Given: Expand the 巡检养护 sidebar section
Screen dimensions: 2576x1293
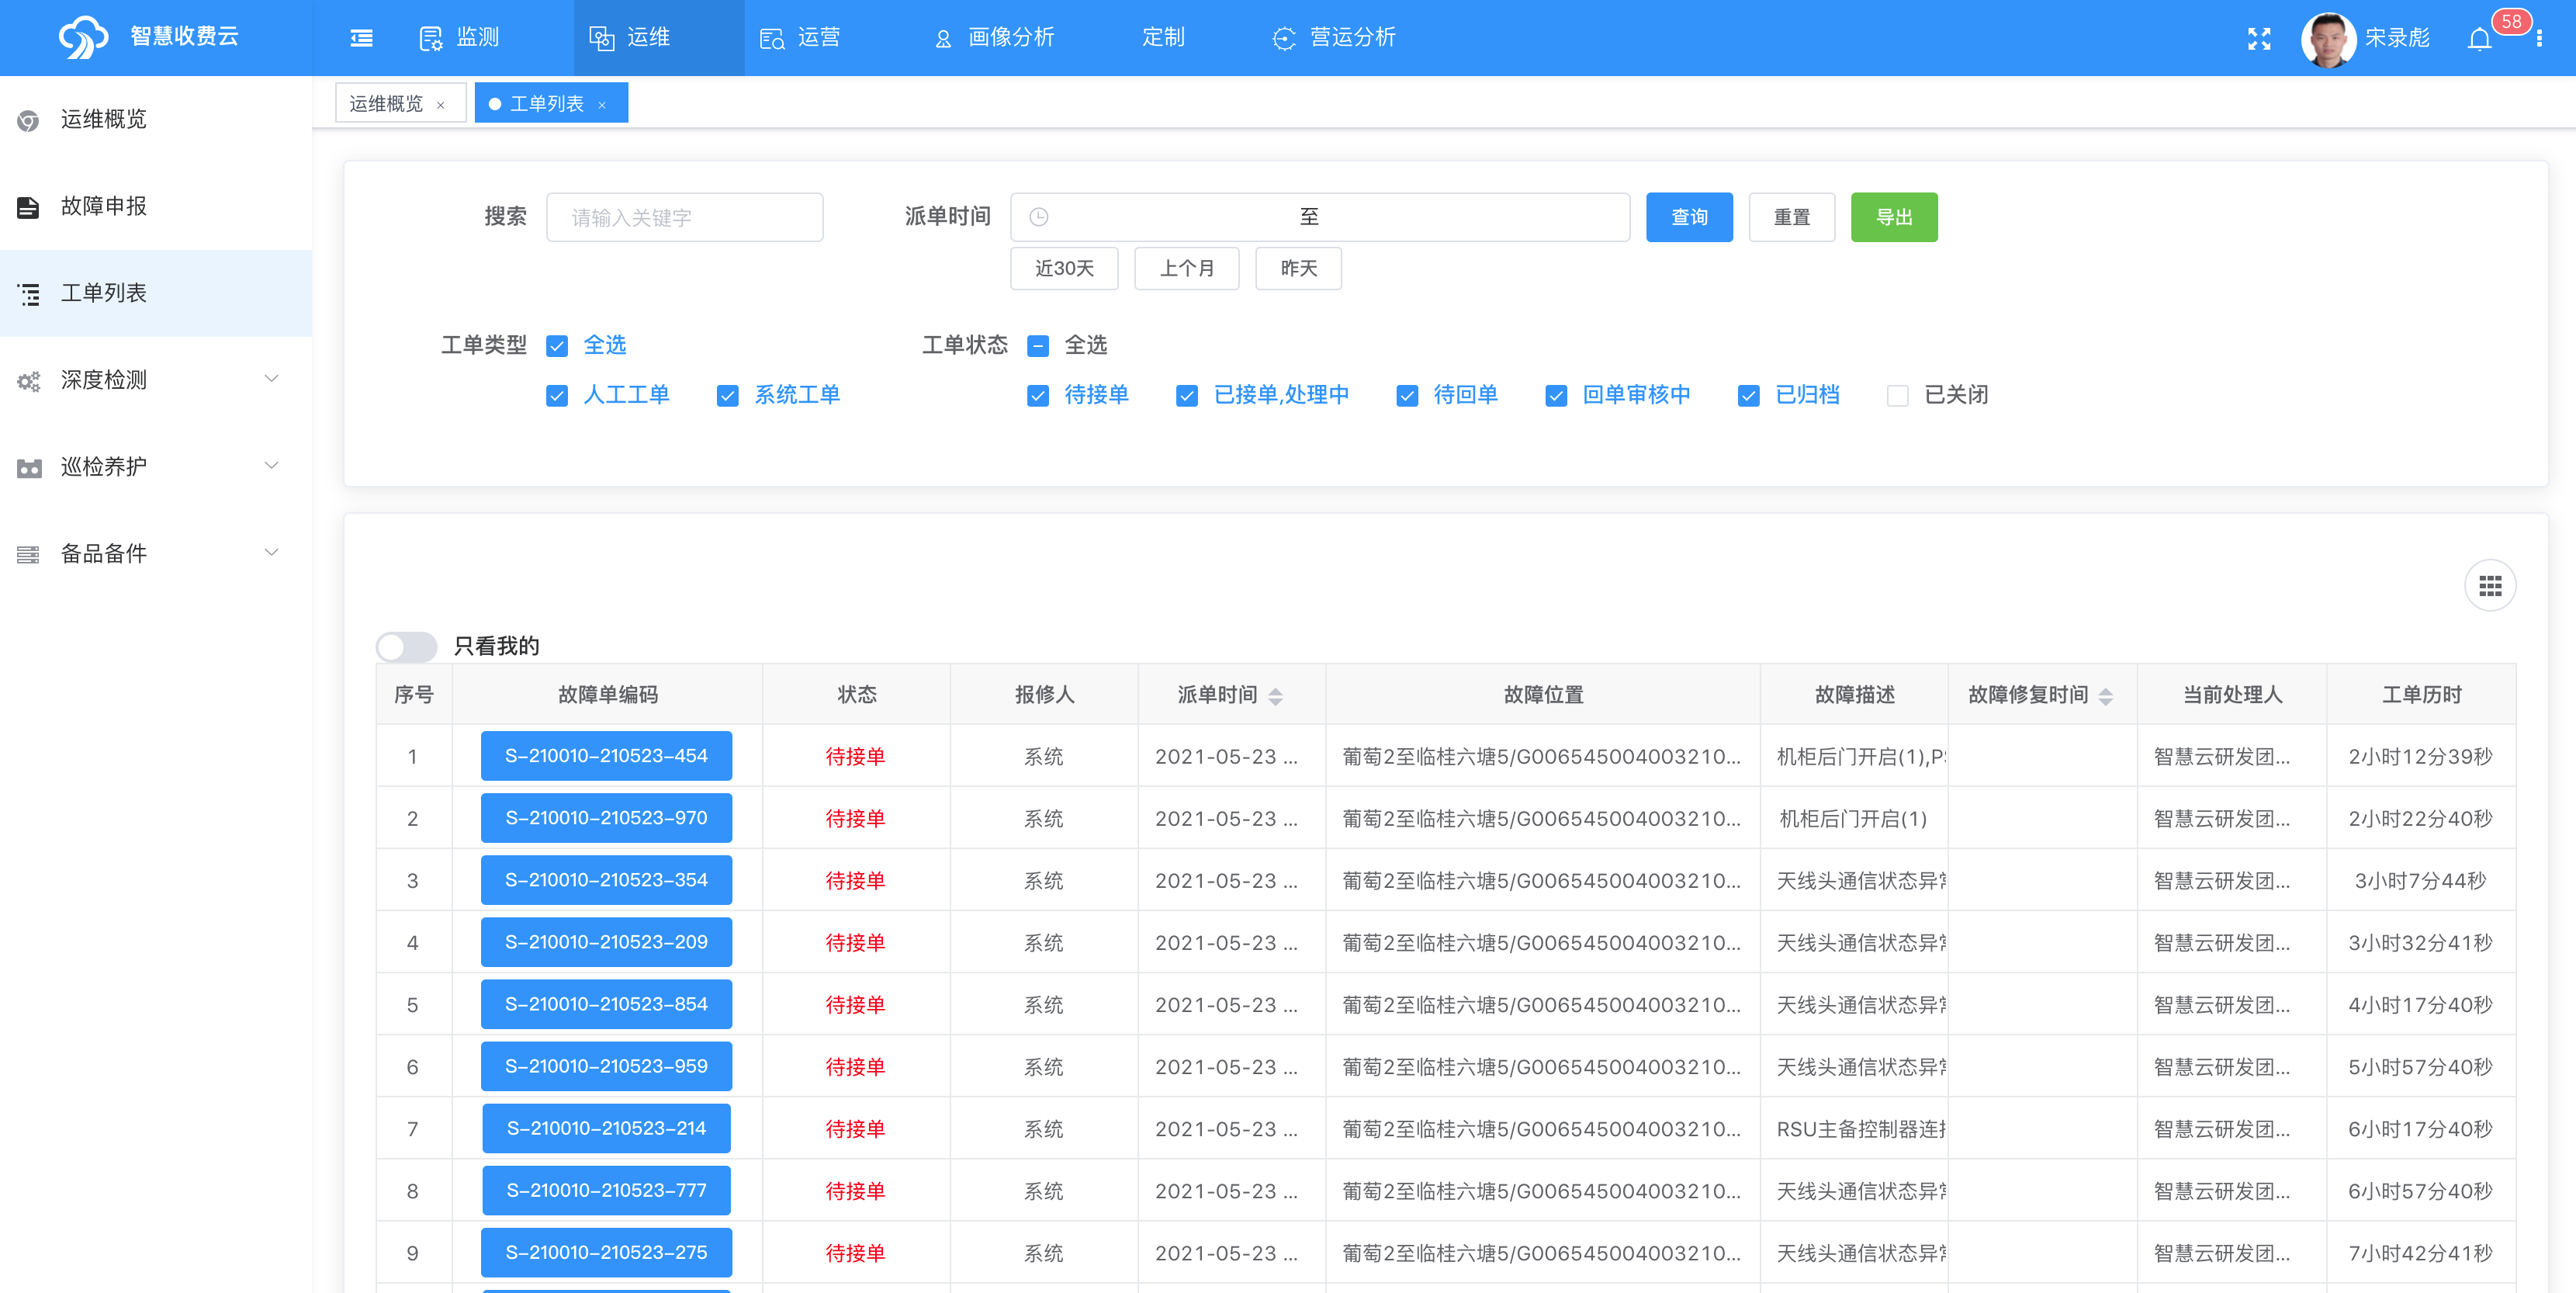Looking at the screenshot, I should [156, 467].
